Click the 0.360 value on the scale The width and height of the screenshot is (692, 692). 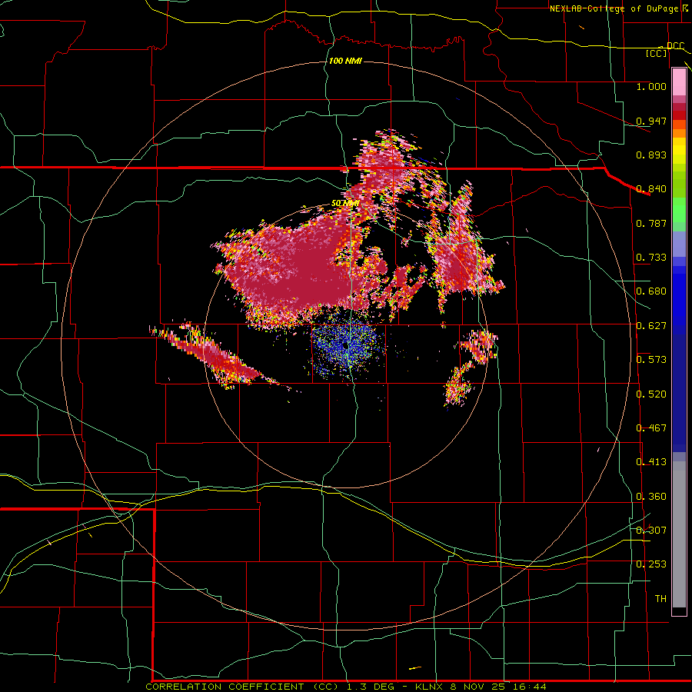651,497
